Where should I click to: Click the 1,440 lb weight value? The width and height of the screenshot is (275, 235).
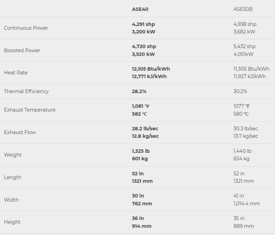(242, 151)
